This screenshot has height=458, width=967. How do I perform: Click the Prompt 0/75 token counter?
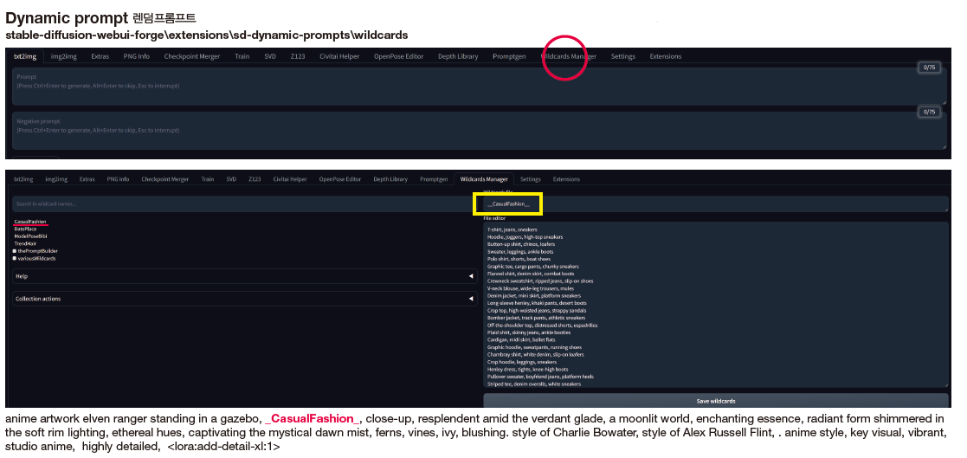(x=930, y=68)
